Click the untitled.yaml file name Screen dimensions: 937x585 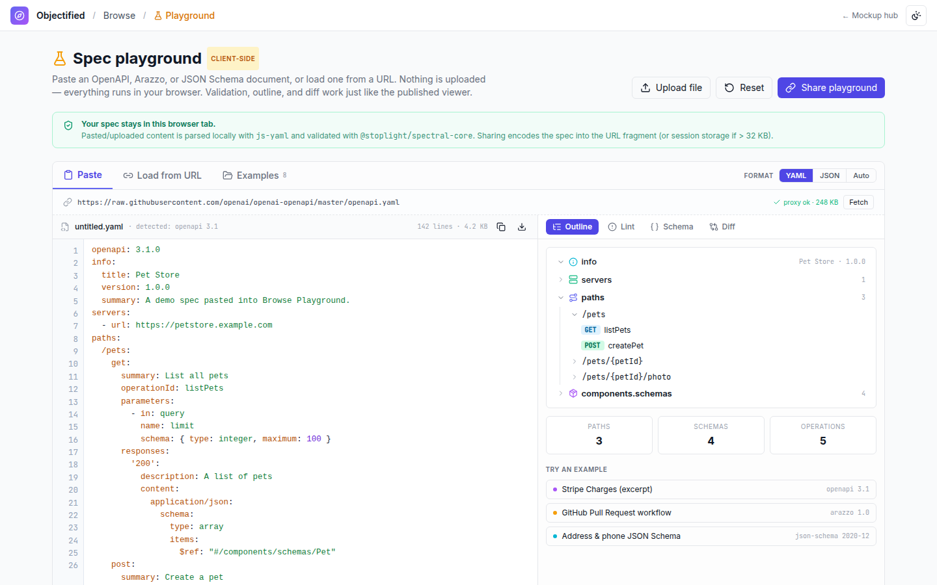(99, 227)
